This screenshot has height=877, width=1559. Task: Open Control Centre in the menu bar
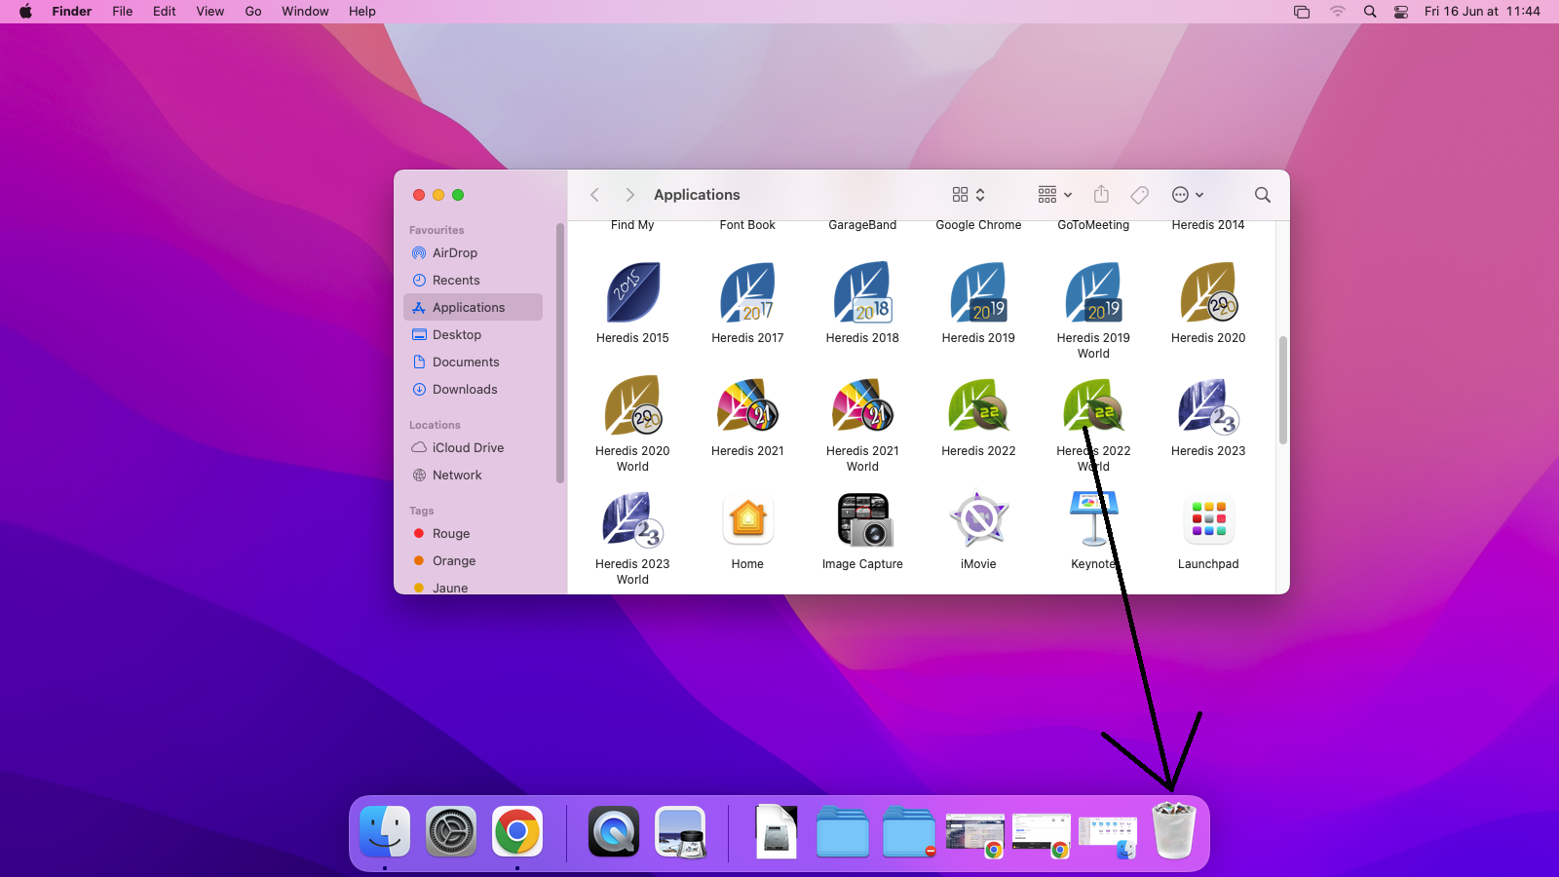click(1400, 12)
